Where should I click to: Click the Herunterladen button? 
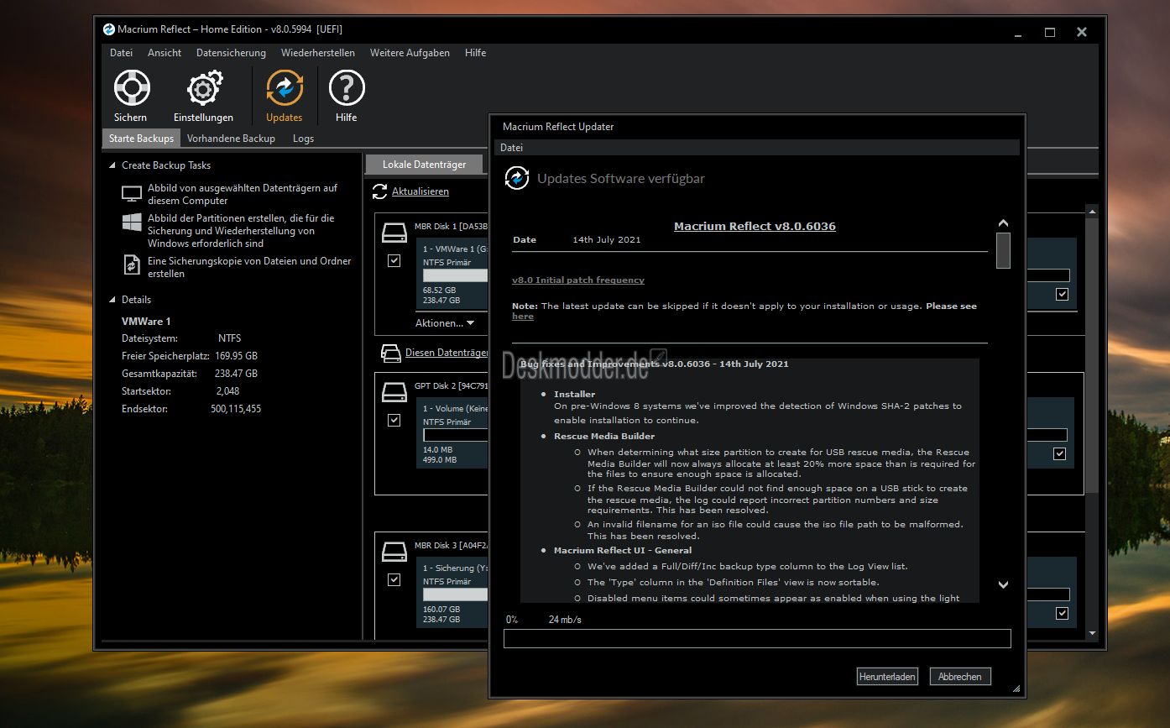[887, 677]
